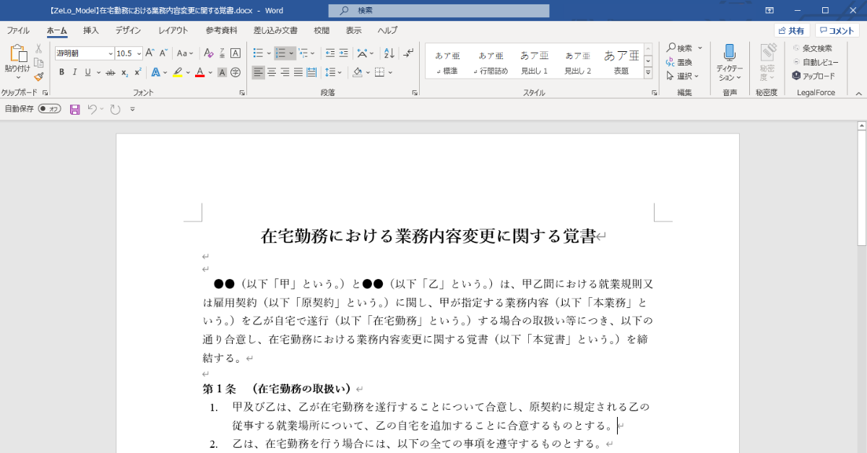867x453 pixels.
Task: Apply bullet list formatting
Action: tap(259, 53)
